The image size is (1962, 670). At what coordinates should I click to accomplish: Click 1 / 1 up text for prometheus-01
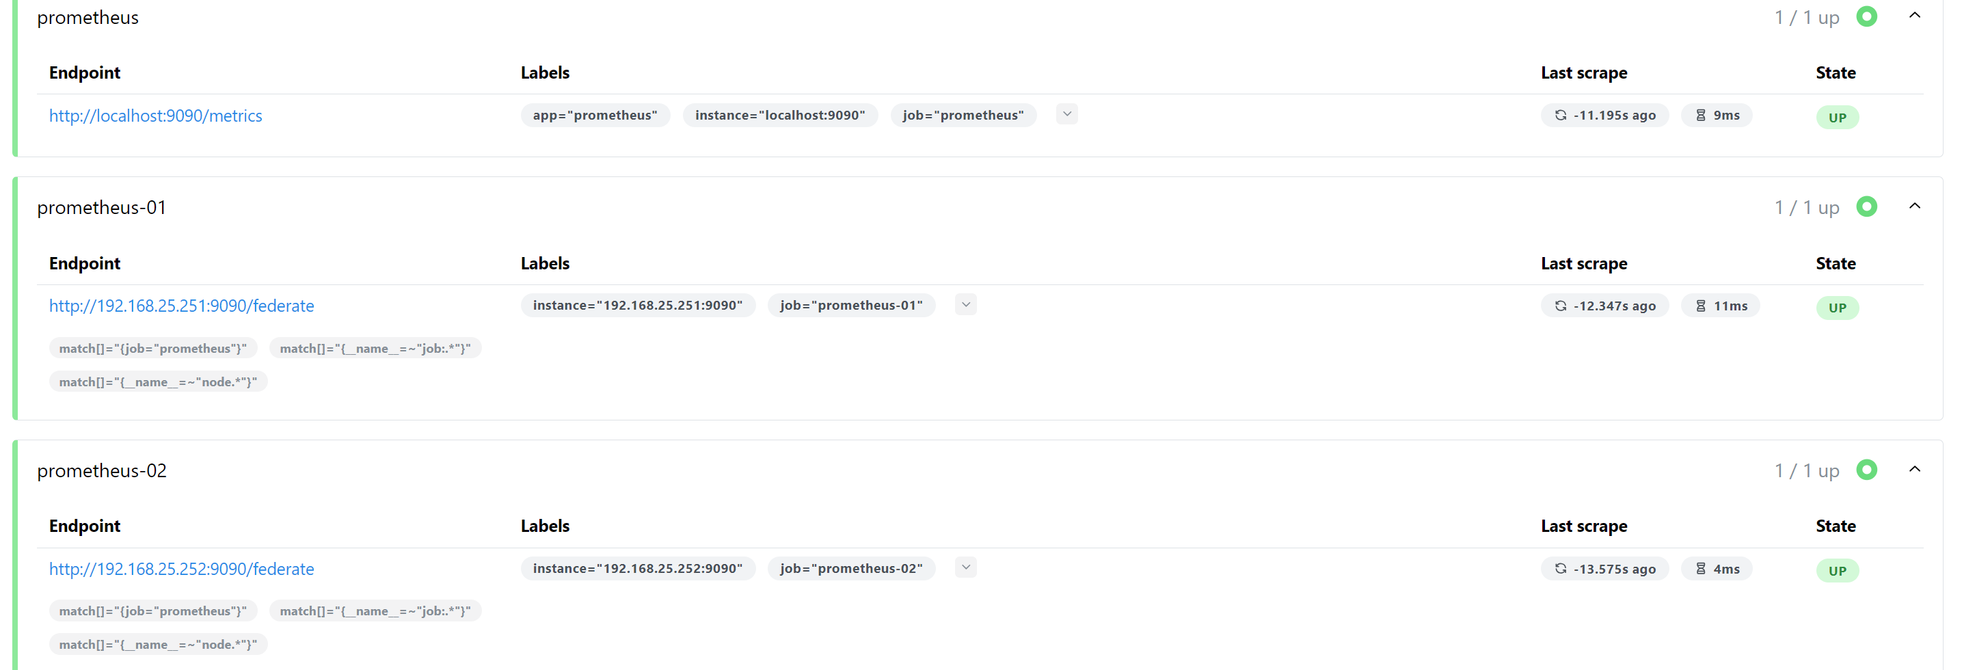tap(1807, 207)
